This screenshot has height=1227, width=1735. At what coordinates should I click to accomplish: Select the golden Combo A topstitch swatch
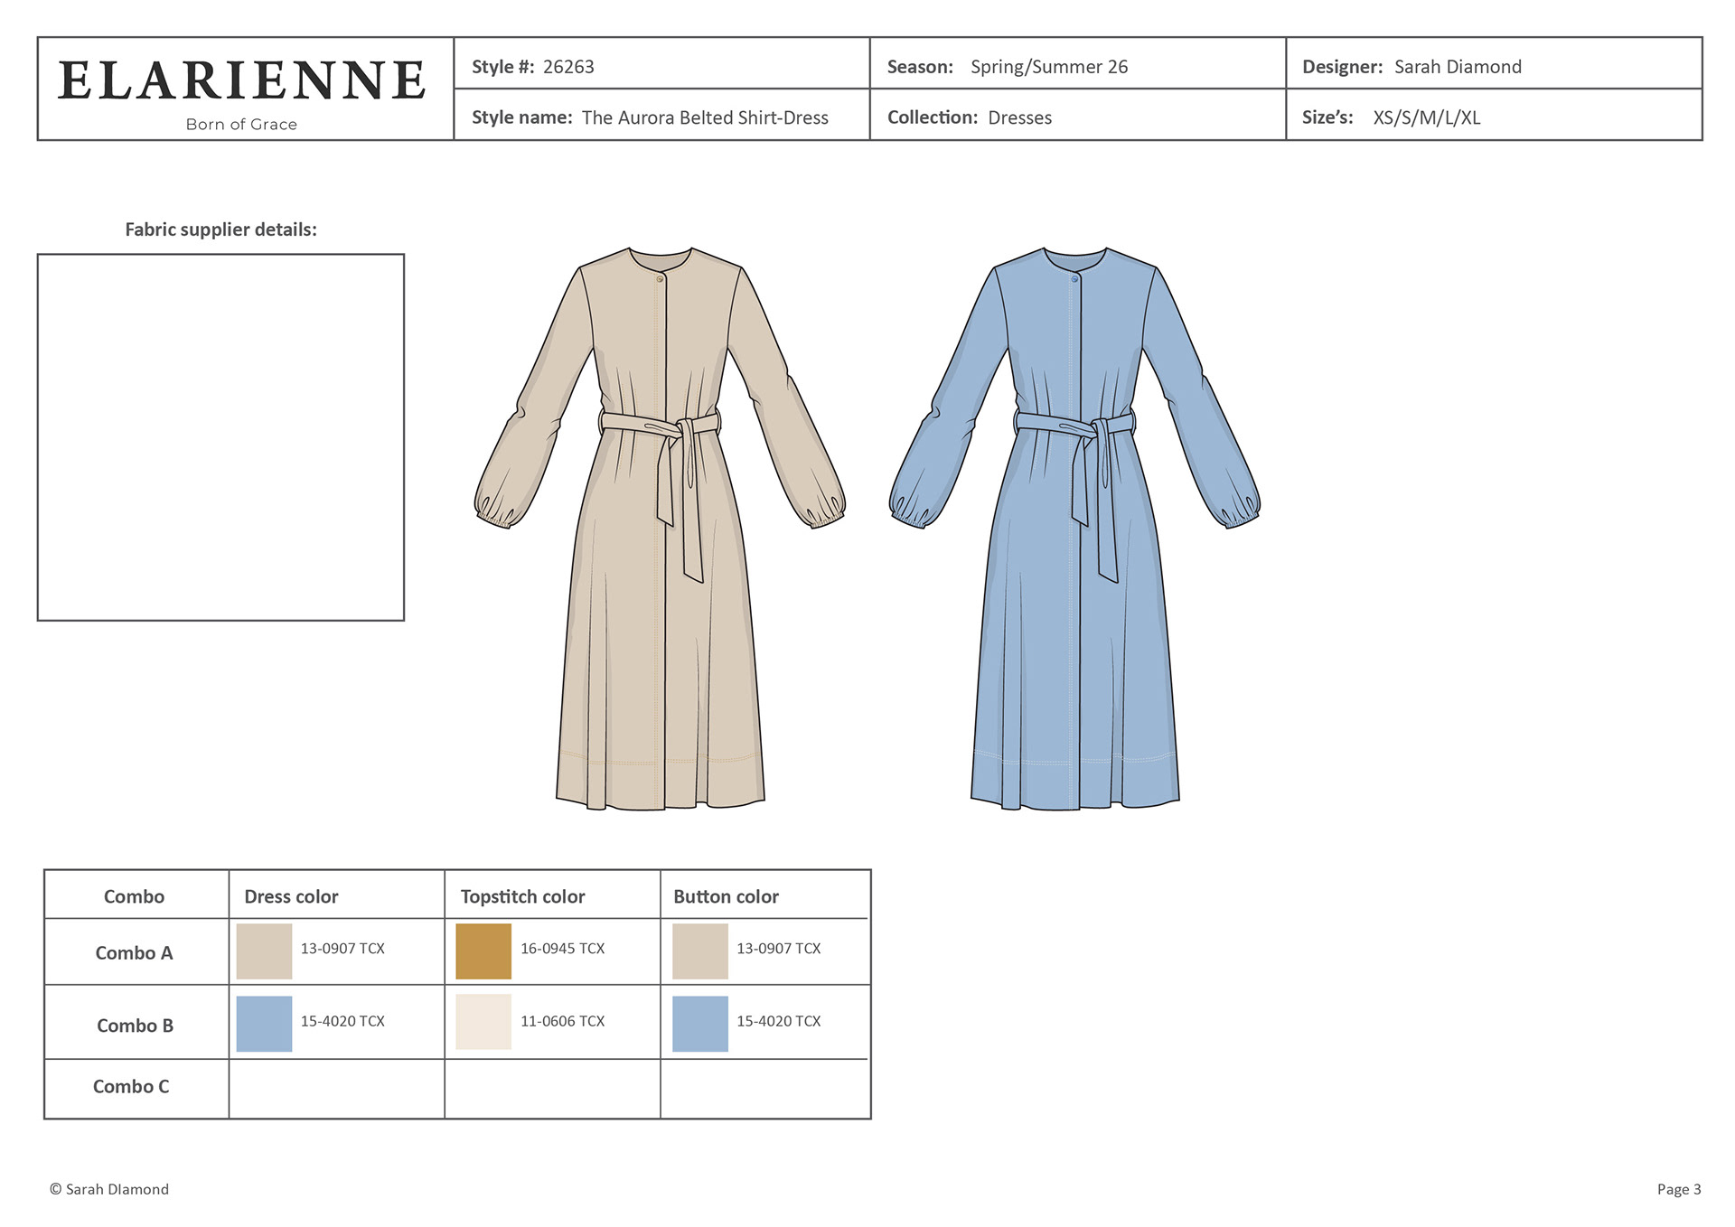483,951
